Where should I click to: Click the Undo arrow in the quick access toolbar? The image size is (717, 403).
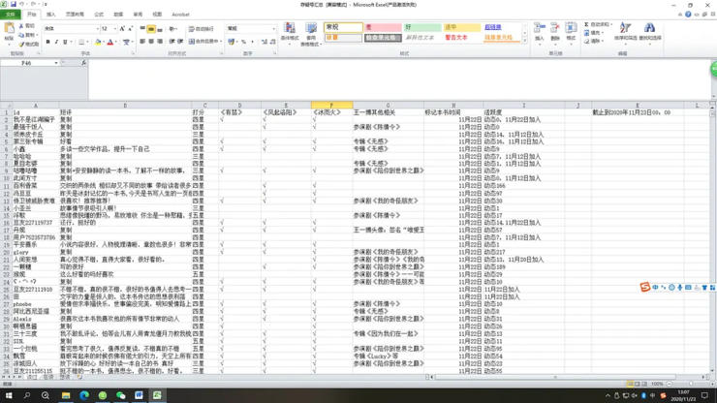(21, 4)
